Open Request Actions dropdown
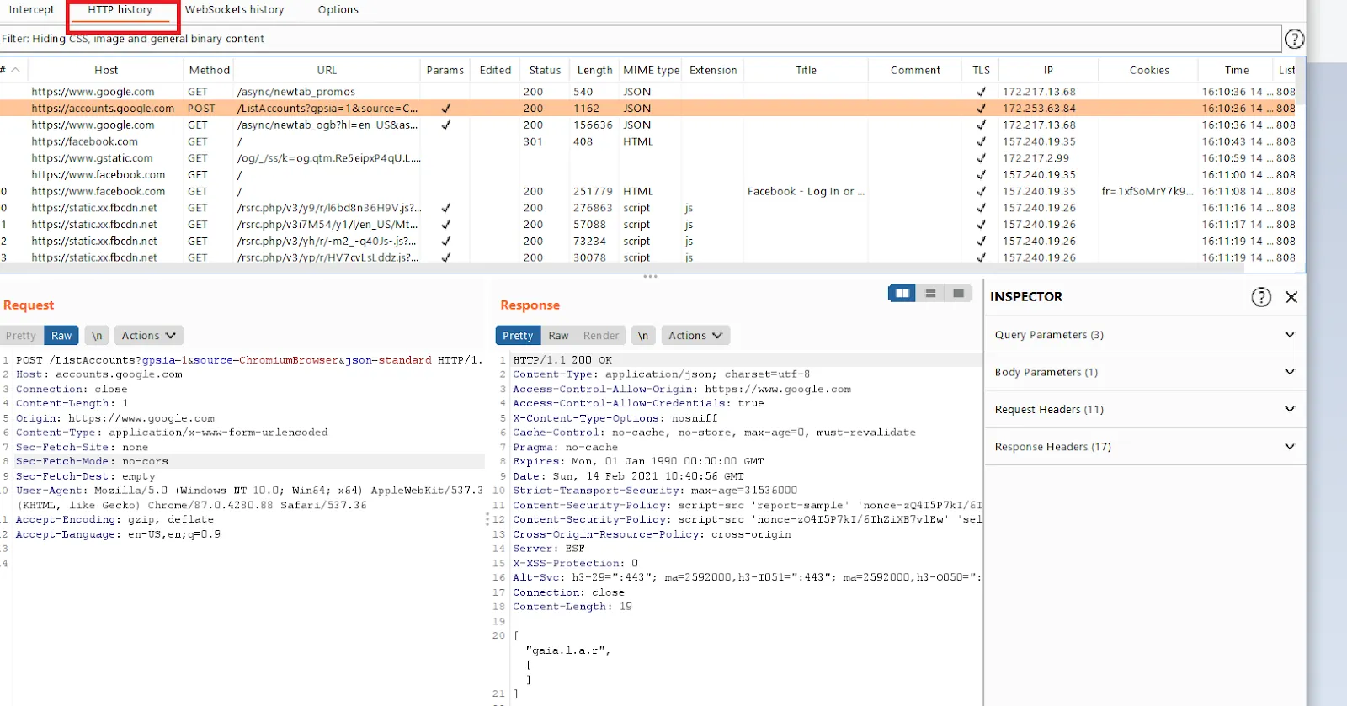 148,336
